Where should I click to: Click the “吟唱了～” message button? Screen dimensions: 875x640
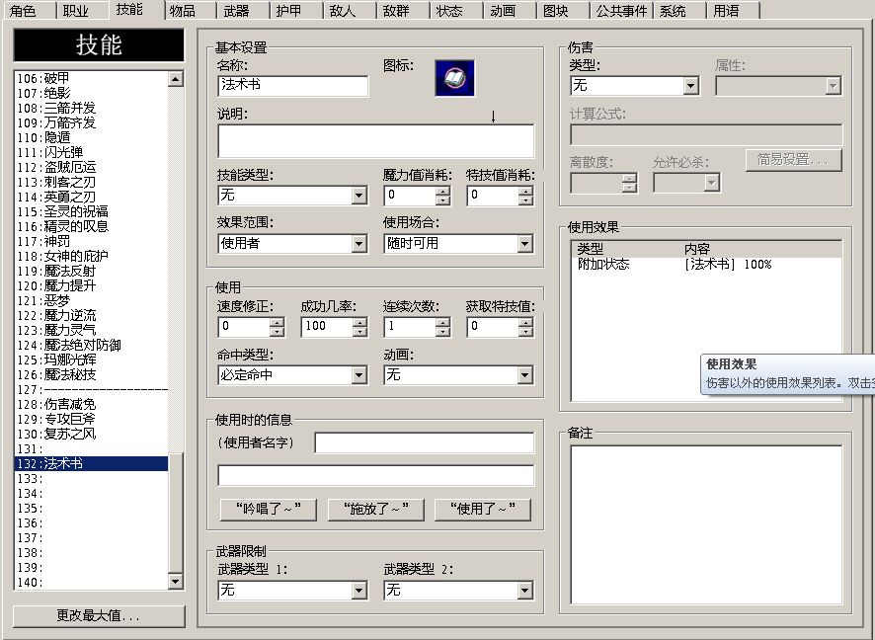click(269, 509)
